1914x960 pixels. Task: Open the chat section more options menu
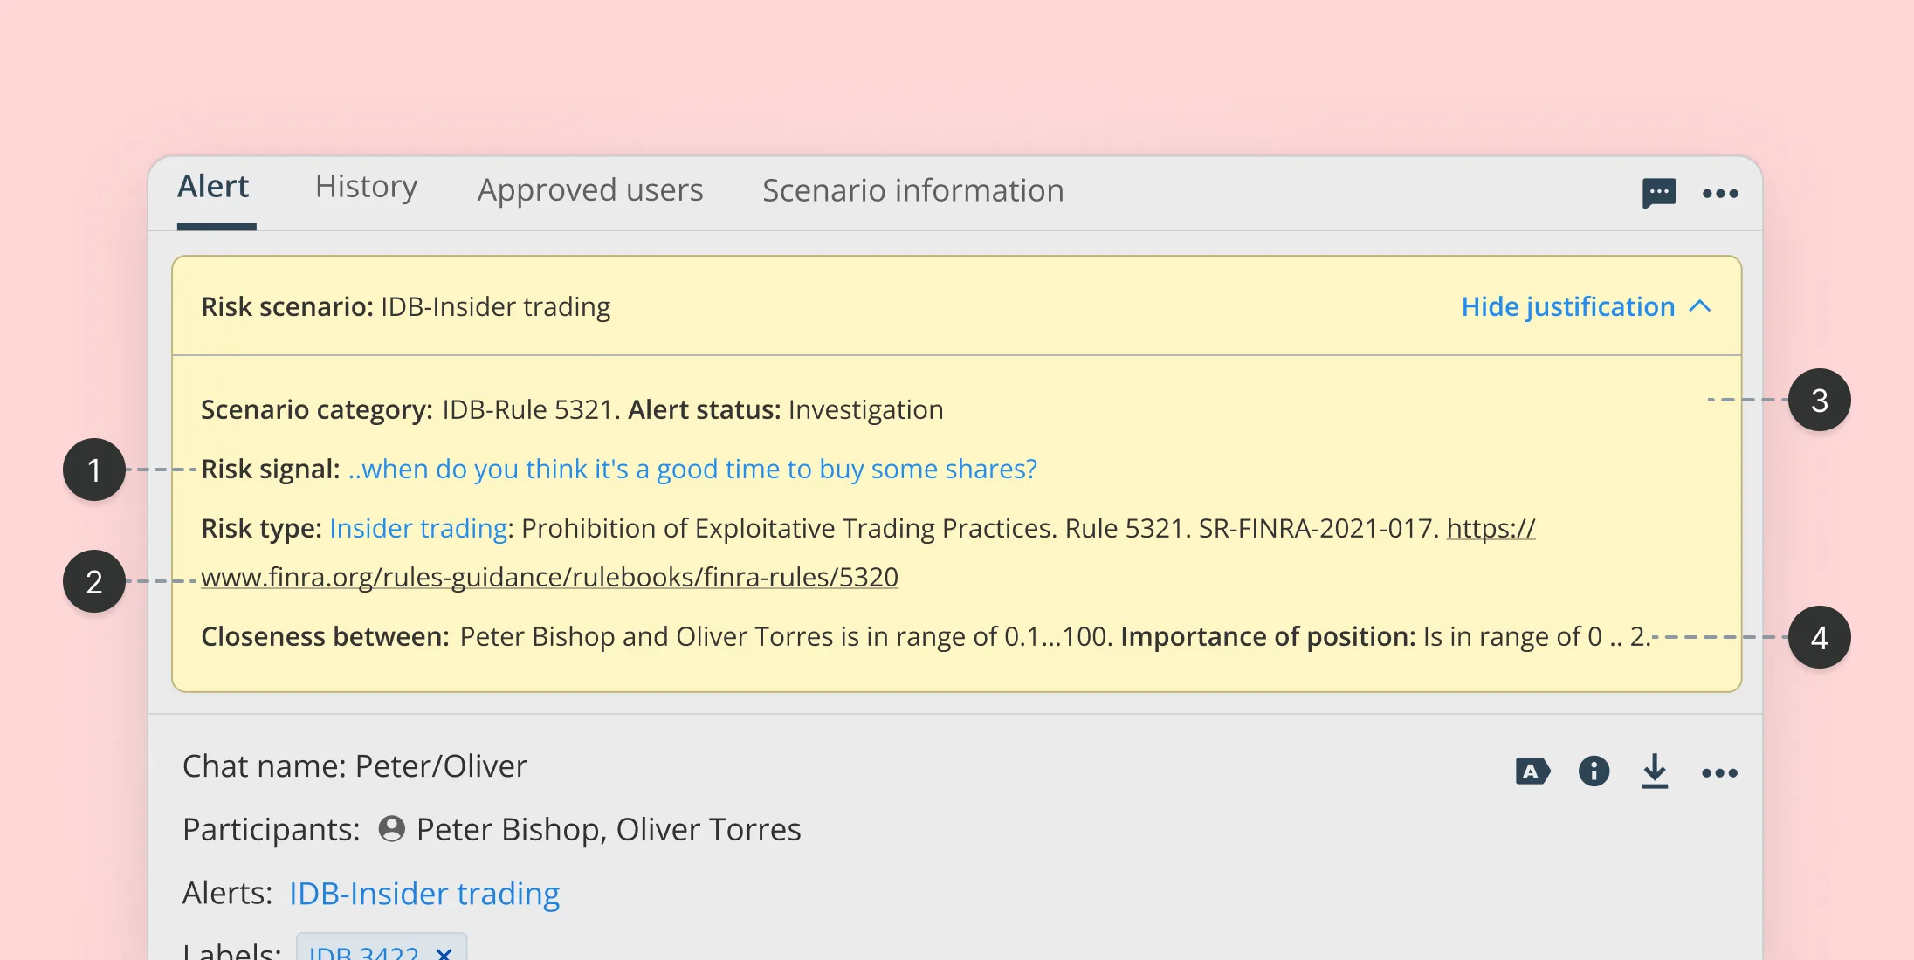click(x=1719, y=773)
